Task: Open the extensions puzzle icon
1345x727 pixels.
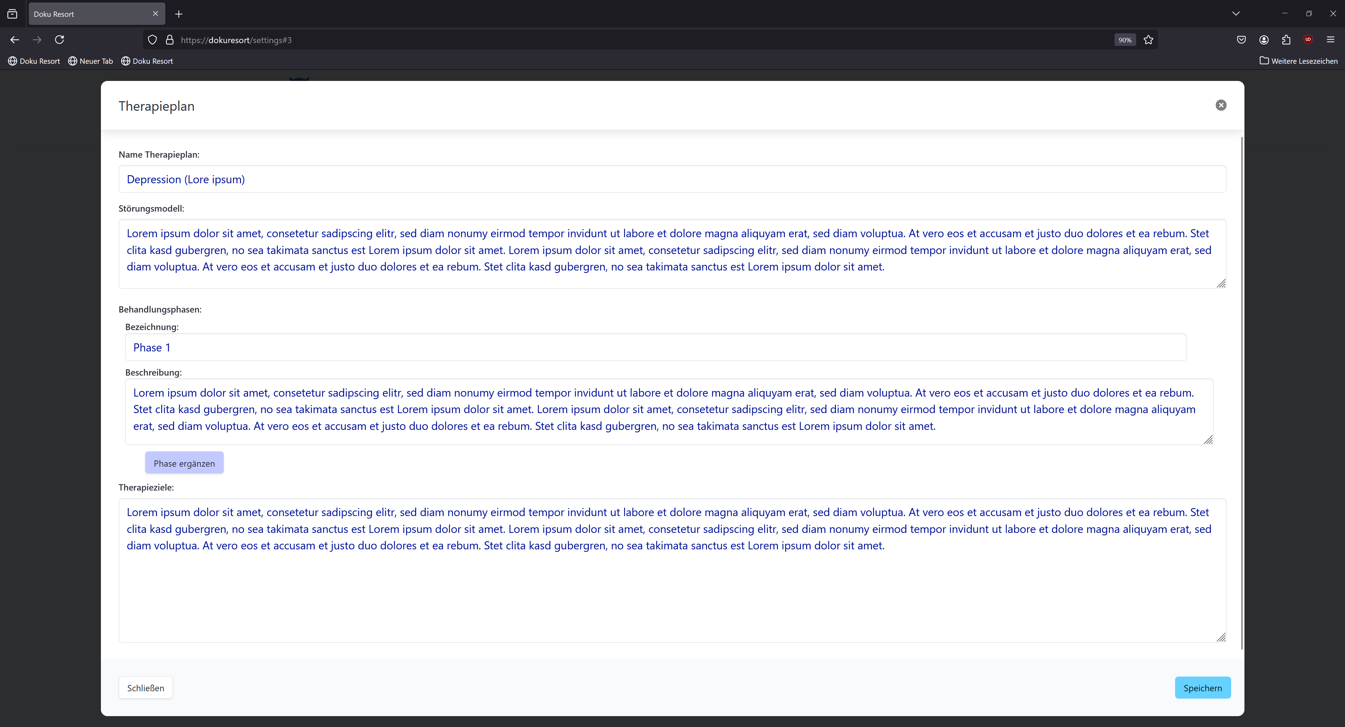Action: pos(1286,40)
